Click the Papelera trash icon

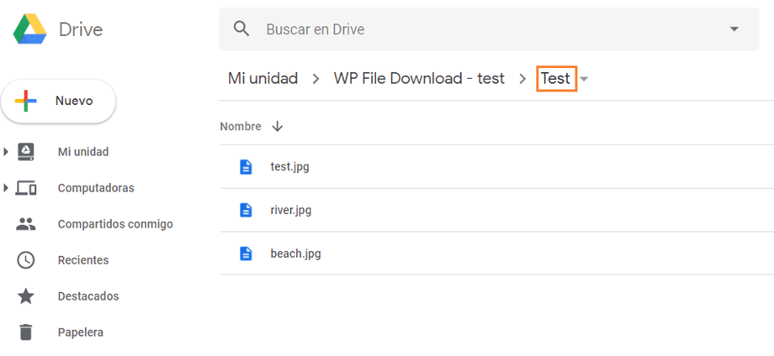(26, 332)
